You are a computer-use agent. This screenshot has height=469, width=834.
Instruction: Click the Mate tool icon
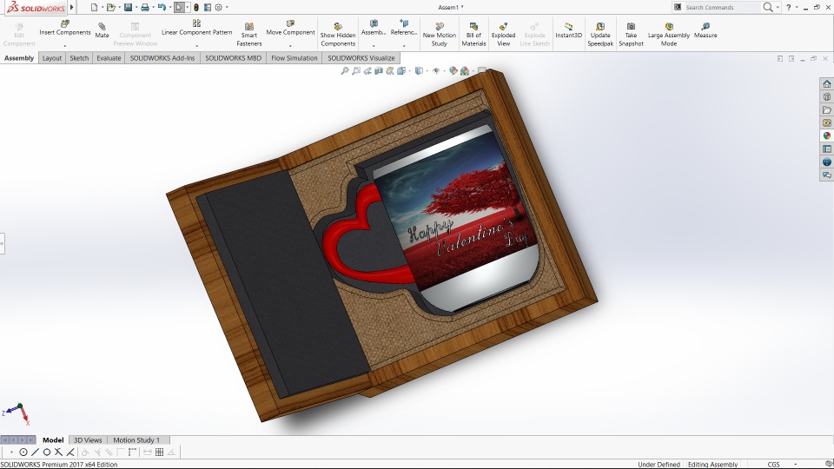tap(102, 27)
